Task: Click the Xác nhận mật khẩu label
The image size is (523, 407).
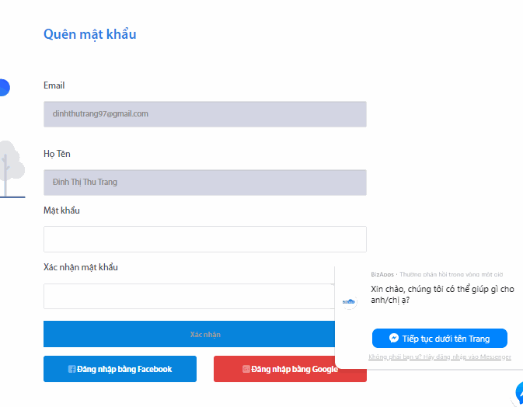Action: [x=81, y=267]
